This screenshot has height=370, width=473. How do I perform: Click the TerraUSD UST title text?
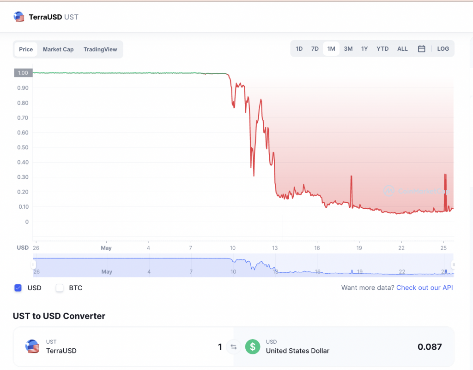click(x=54, y=17)
